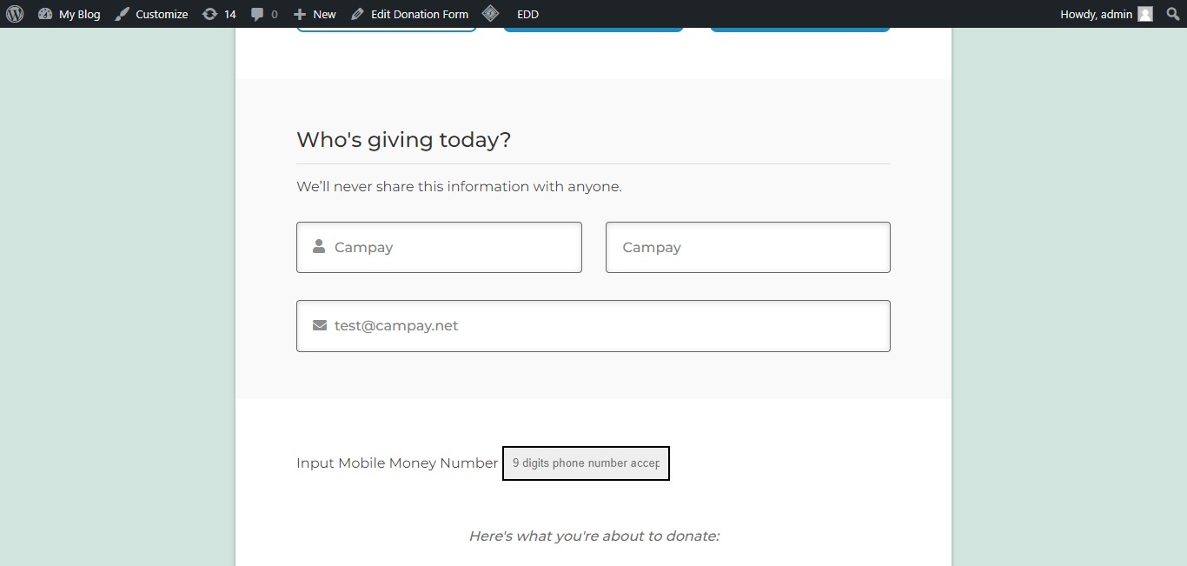Click the Edit Donation Form pencil icon
The height and width of the screenshot is (566, 1187).
pyautogui.click(x=358, y=14)
